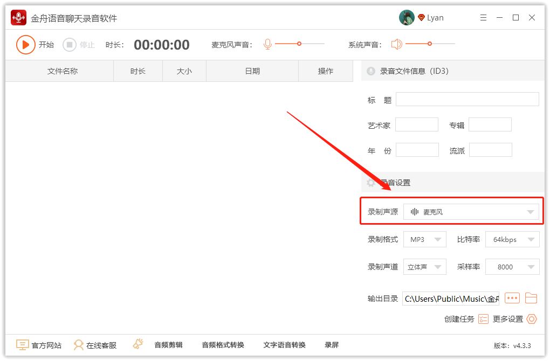Open more settings hexagon icon
This screenshot has height=361, width=550.
(532, 319)
